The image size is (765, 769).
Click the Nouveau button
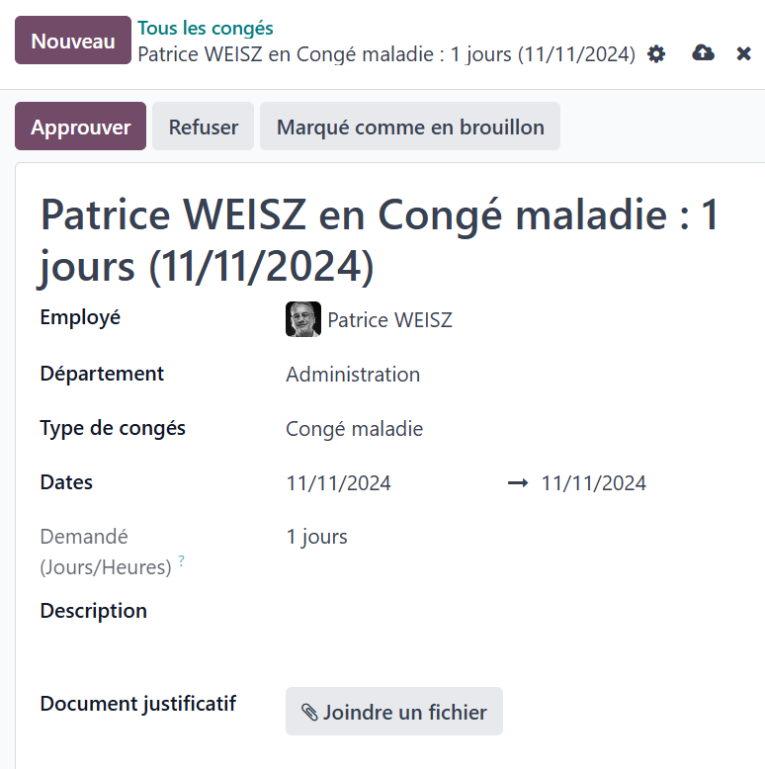[73, 41]
